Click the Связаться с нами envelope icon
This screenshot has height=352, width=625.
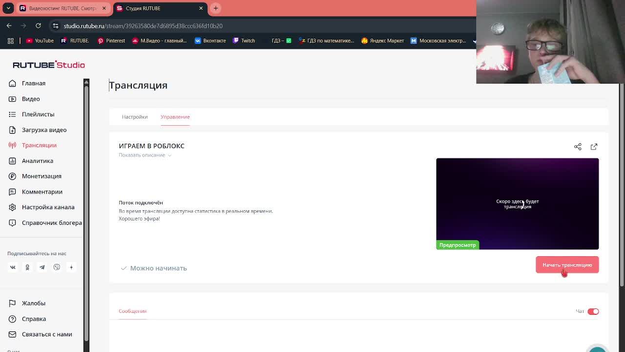[x=12, y=334]
